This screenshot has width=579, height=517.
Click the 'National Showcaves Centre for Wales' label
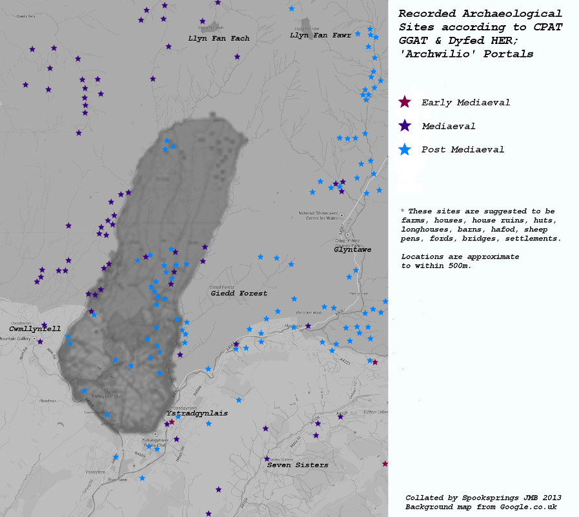[x=318, y=216]
